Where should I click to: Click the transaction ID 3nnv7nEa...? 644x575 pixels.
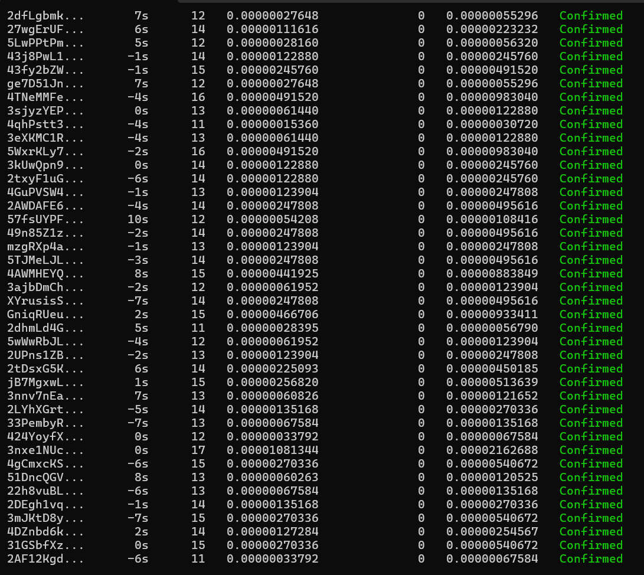click(45, 396)
